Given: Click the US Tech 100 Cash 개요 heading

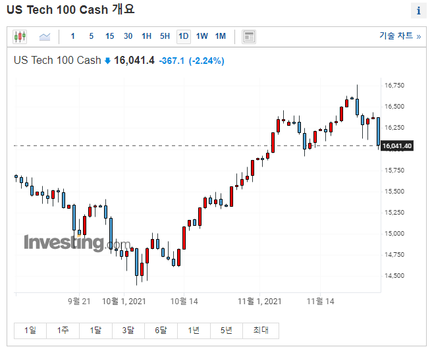Looking at the screenshot, I should point(70,10).
